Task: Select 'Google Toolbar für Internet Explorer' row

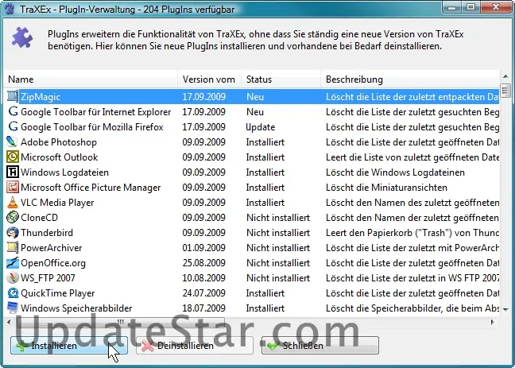Action: click(x=252, y=112)
